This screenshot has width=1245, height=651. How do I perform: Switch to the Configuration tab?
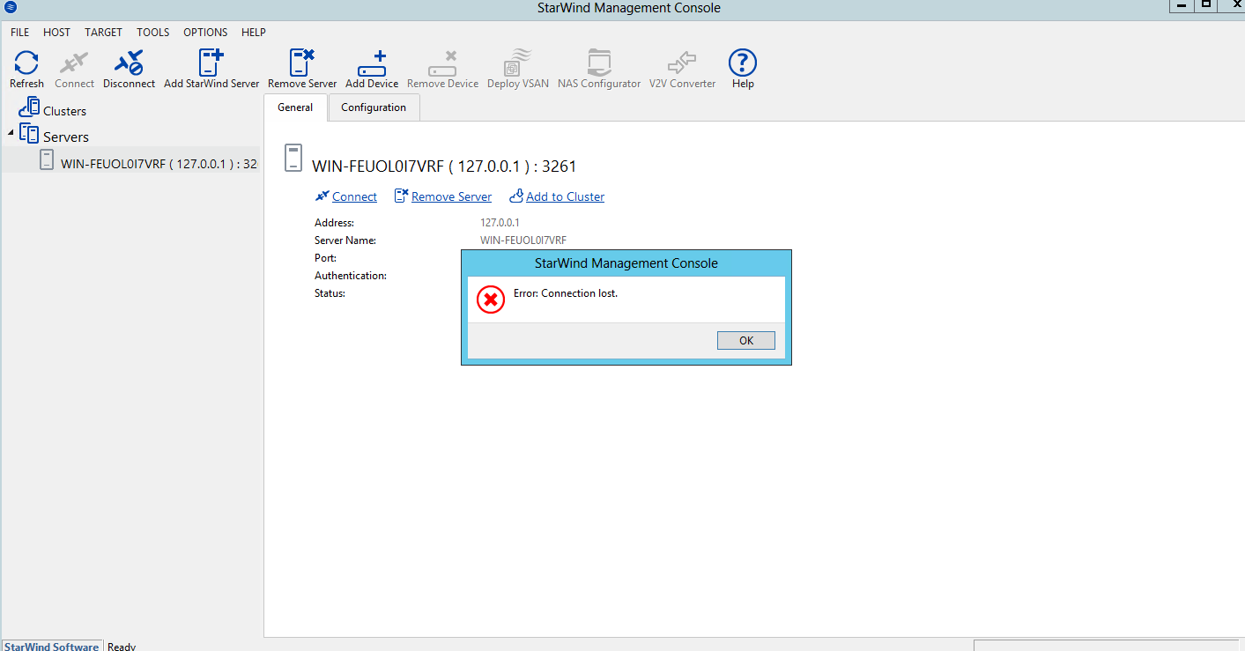(x=374, y=107)
